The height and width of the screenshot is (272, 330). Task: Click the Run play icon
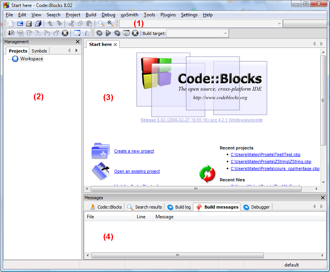click(x=108, y=33)
